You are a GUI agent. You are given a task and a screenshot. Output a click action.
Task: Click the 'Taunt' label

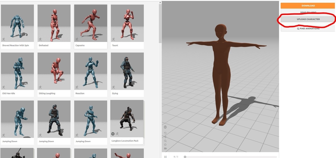115,45
